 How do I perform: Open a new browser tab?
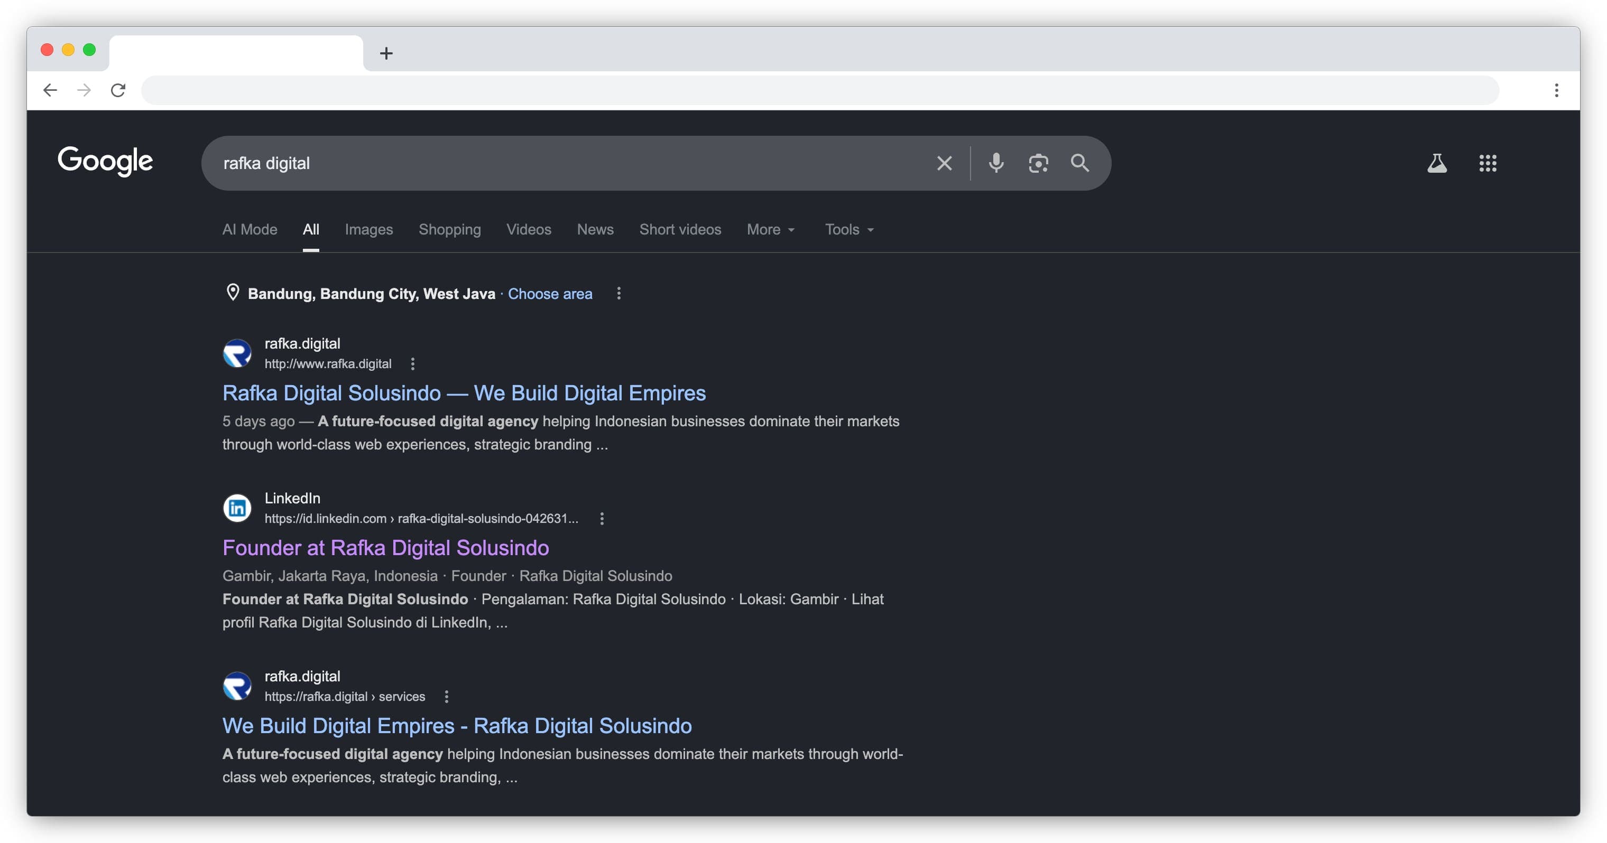(386, 54)
